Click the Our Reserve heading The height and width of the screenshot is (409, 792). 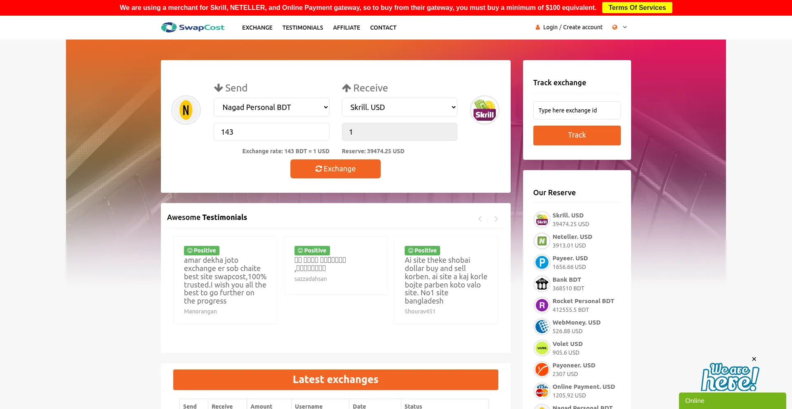coord(554,193)
